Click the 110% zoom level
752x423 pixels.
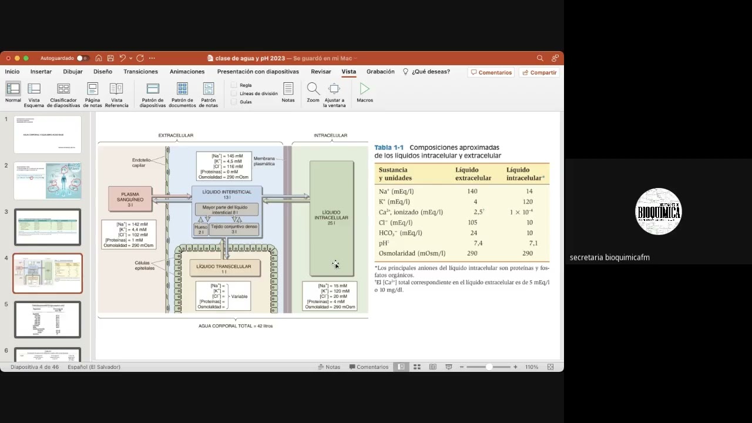(532, 367)
